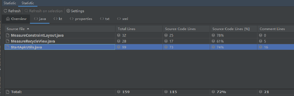The width and height of the screenshot is (294, 96).
Task: Click file icon of StartApkUtils.java
Action: point(7,47)
